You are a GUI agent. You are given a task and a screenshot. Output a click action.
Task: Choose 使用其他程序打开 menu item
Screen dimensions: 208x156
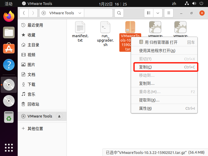tap(164, 50)
